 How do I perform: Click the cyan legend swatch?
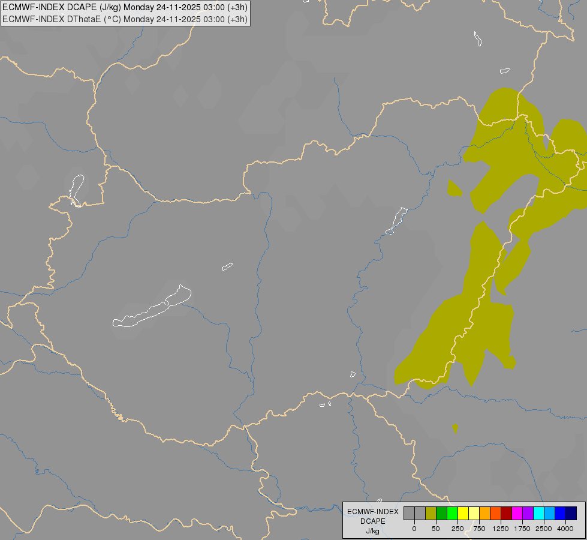[539, 513]
